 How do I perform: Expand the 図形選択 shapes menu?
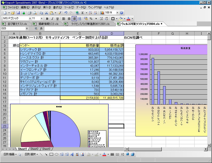(31, 154)
